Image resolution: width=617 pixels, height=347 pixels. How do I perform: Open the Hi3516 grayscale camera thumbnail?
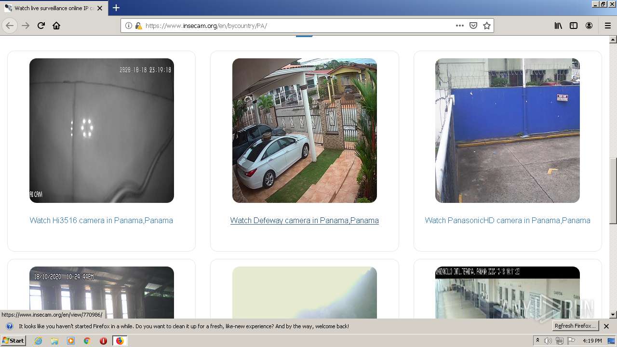102,131
